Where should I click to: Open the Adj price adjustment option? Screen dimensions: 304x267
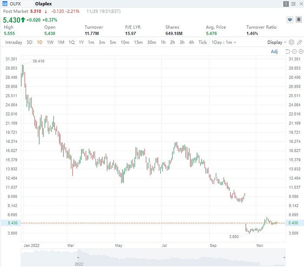tap(274, 51)
